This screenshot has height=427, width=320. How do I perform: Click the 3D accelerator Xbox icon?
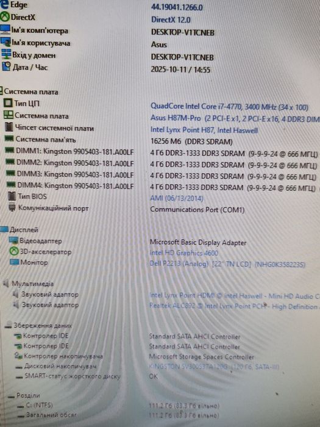coord(14,251)
